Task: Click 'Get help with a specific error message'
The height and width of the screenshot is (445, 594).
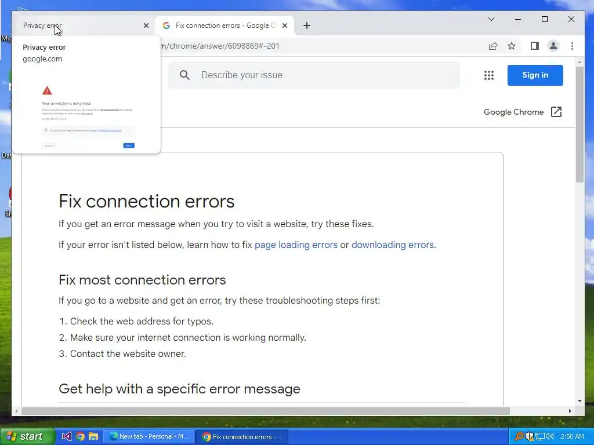Action: [x=180, y=389]
